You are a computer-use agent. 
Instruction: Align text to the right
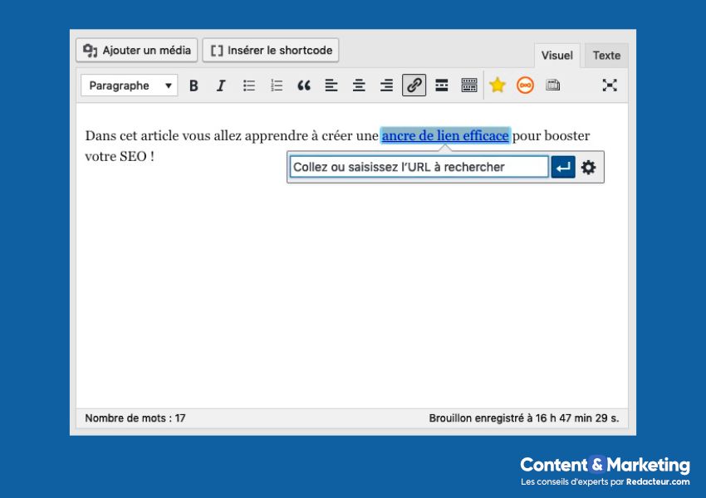[386, 85]
